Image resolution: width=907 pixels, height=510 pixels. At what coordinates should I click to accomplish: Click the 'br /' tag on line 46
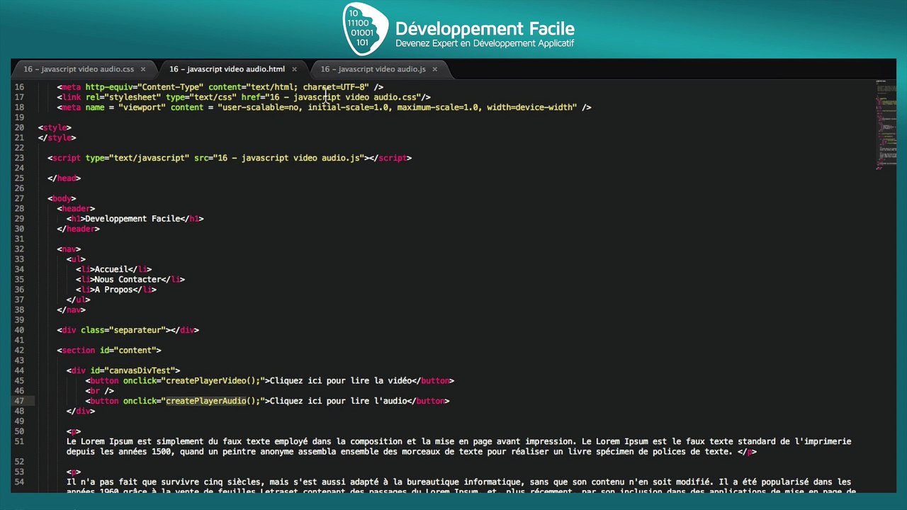pos(99,391)
